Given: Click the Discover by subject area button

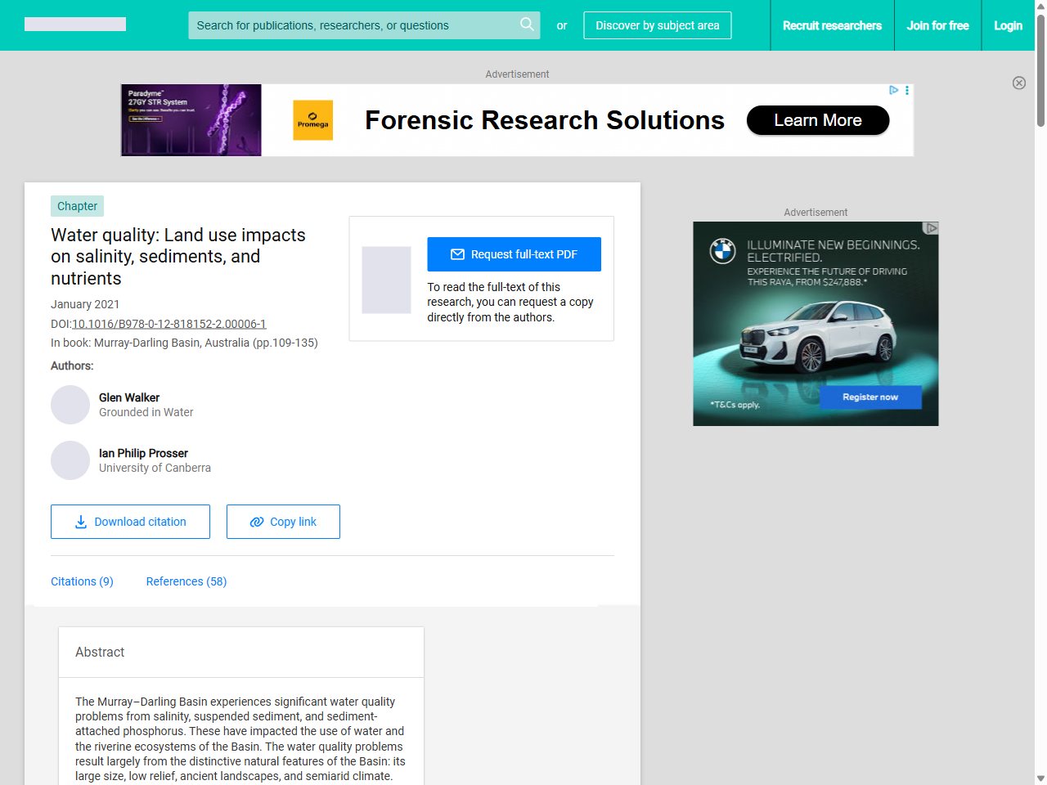Looking at the screenshot, I should tap(657, 25).
